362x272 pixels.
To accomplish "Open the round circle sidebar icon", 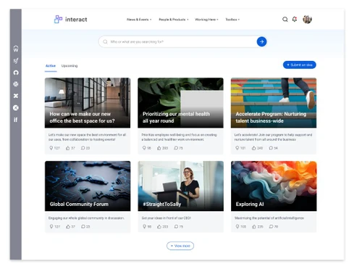I will coord(16,108).
